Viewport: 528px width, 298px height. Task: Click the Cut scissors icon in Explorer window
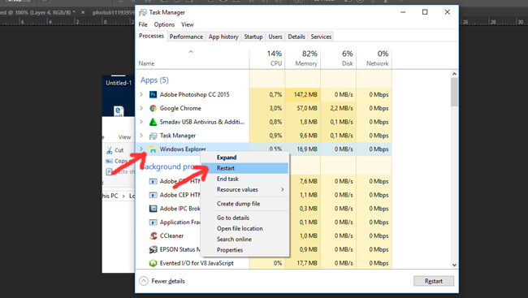109,150
